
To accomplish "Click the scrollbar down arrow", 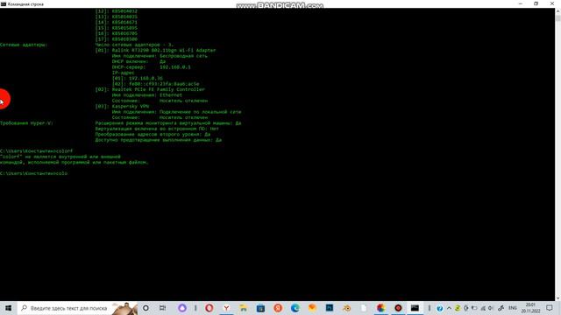I will coord(557,298).
